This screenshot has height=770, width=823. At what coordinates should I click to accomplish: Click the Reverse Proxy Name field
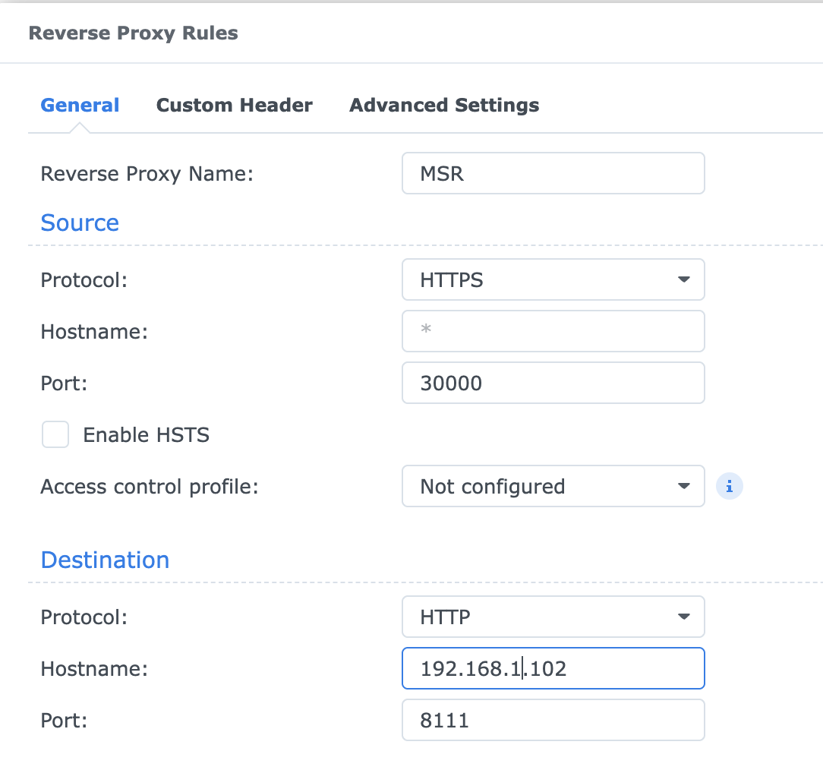pos(553,173)
